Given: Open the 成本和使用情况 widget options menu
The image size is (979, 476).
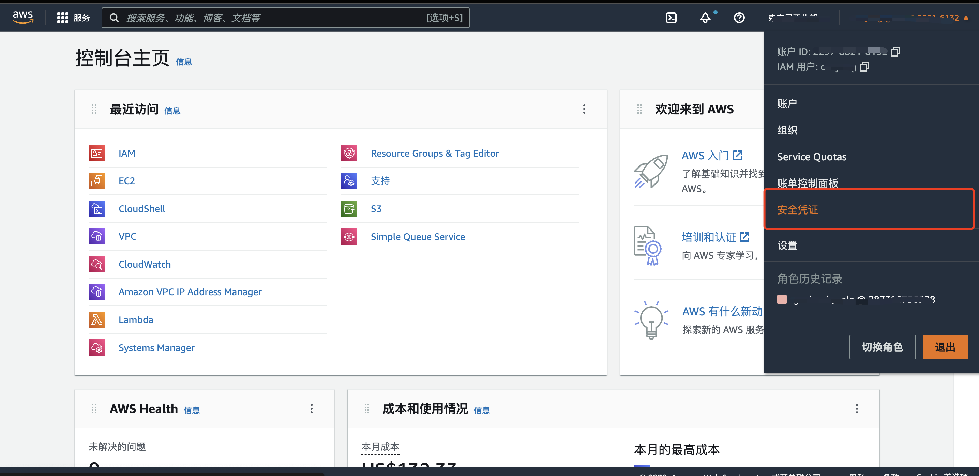Looking at the screenshot, I should [x=857, y=409].
